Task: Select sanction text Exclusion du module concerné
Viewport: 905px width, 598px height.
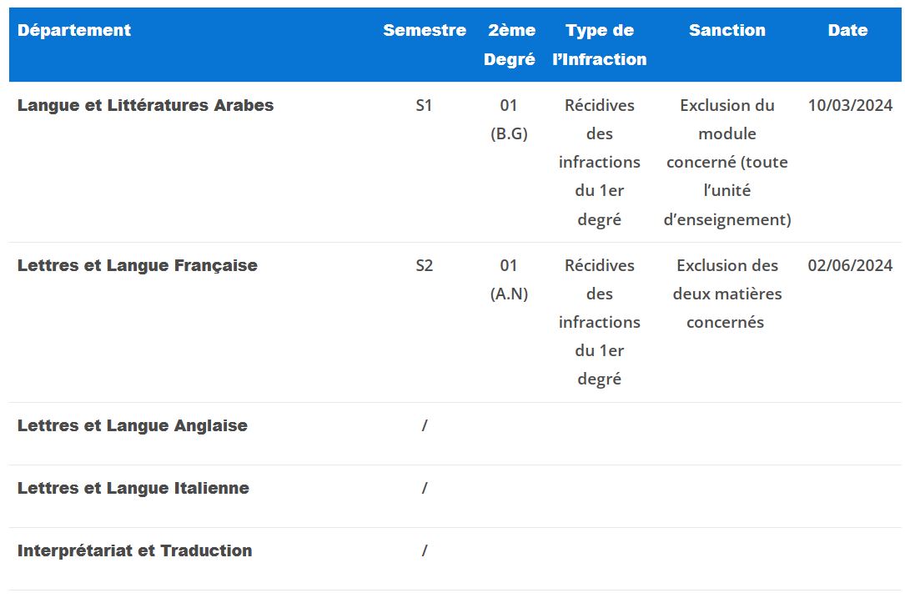Action: coord(727,133)
